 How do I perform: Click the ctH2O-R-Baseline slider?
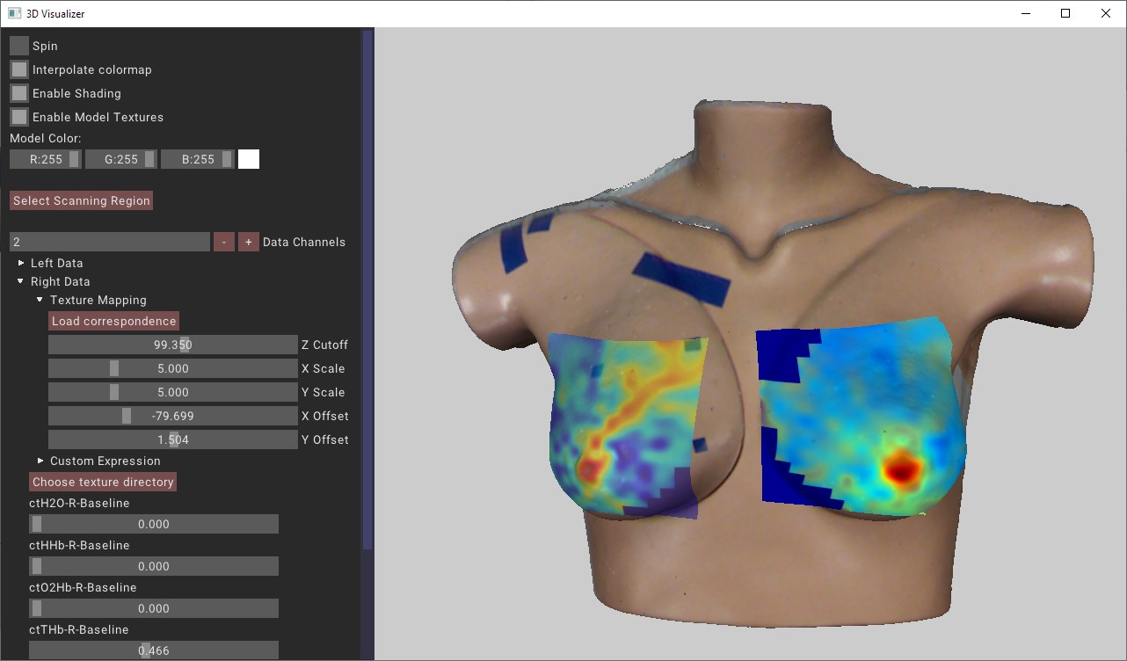pos(154,524)
